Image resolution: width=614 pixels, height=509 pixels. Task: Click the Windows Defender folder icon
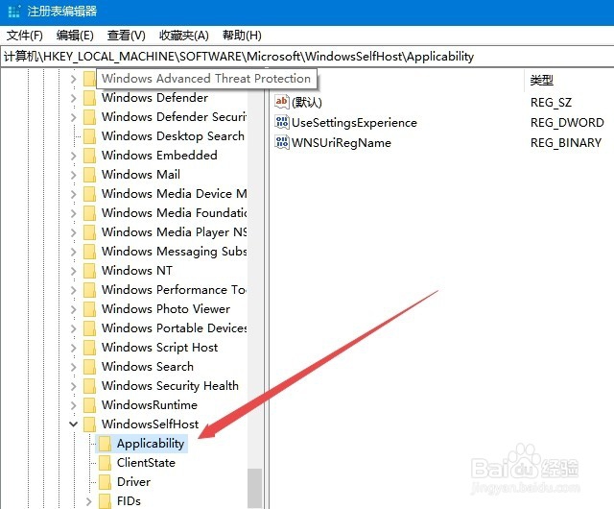[x=89, y=98]
